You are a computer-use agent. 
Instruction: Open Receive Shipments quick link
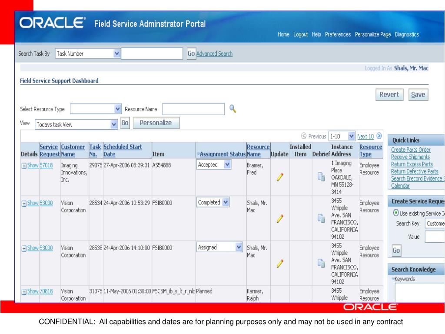point(410,157)
